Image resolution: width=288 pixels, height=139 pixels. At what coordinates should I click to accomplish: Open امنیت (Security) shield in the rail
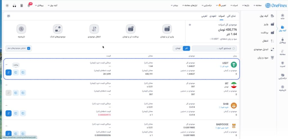pyautogui.click(x=282, y=64)
